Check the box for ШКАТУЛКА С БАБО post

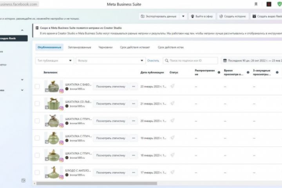pyautogui.click(x=37, y=87)
